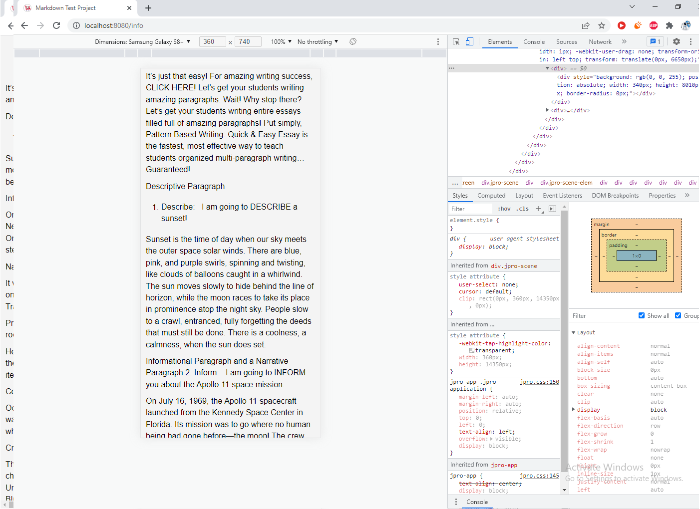The image size is (700, 509).
Task: Click the new style rule plus icon
Action: point(538,209)
